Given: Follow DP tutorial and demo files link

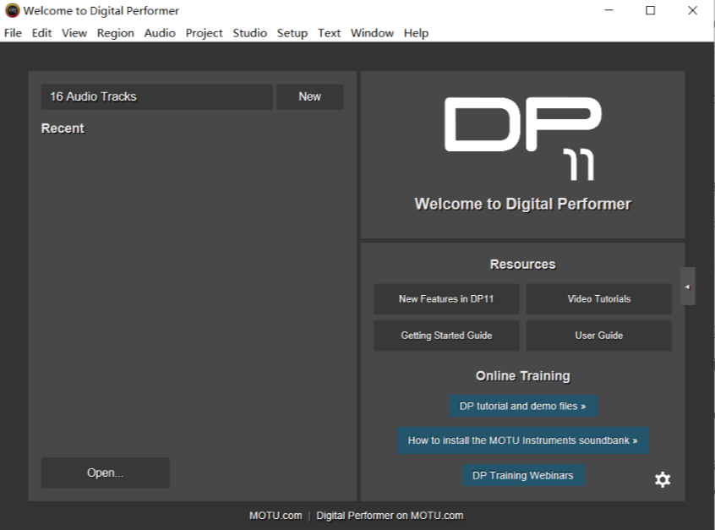Looking at the screenshot, I should [522, 406].
